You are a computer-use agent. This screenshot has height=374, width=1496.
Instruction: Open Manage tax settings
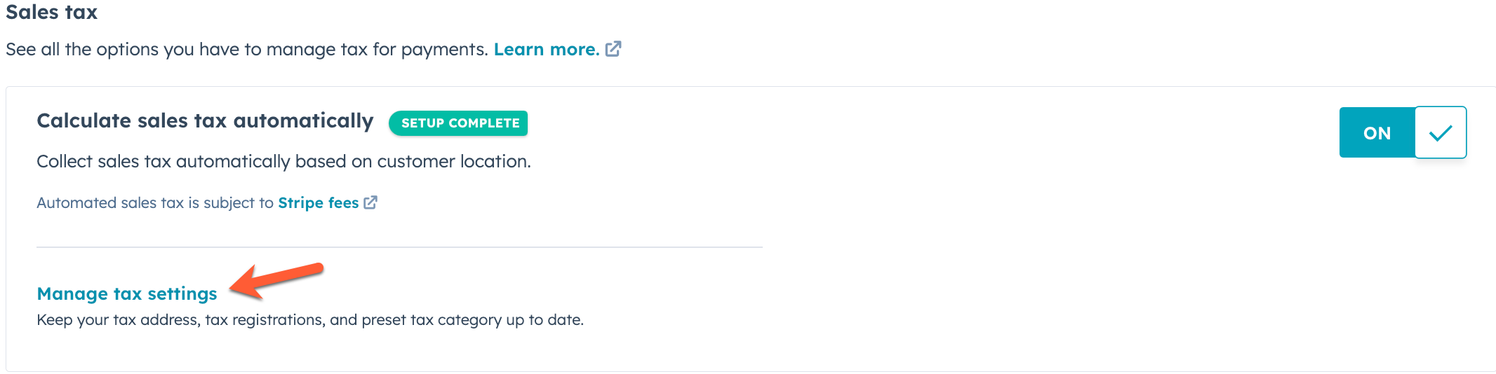click(127, 293)
